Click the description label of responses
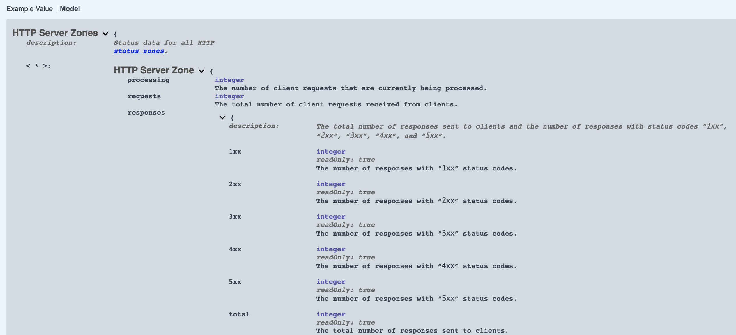 (254, 126)
